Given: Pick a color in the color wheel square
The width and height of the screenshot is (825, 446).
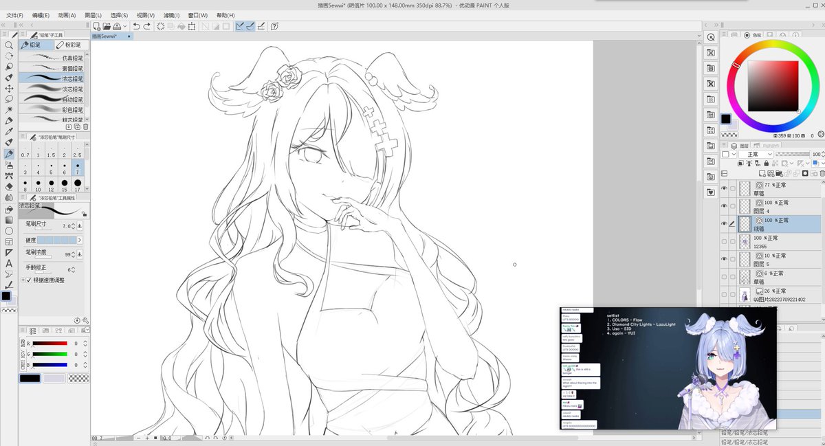Looking at the screenshot, I should pyautogui.click(x=773, y=86).
